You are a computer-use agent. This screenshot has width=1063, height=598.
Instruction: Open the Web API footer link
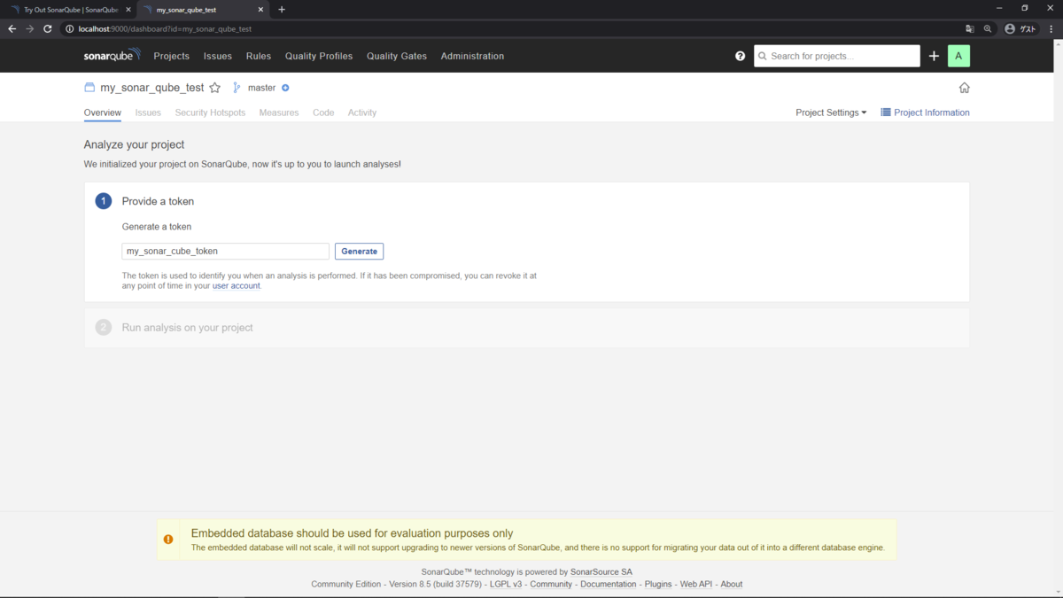pyautogui.click(x=696, y=585)
